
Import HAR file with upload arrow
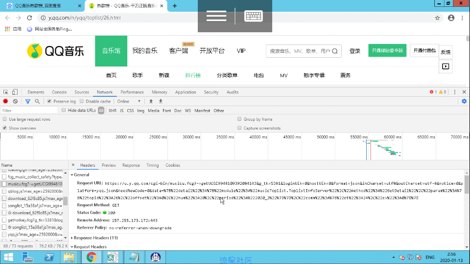click(151, 102)
